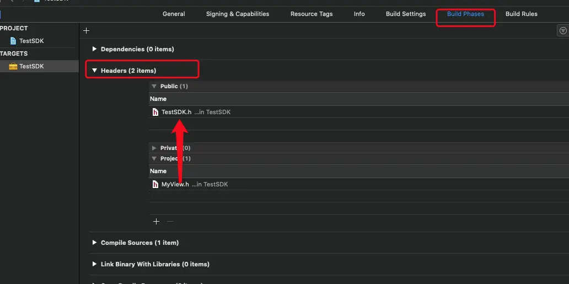This screenshot has width=569, height=284.
Task: Select the Build Phases tab
Action: [x=465, y=14]
